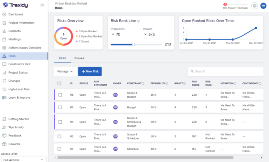This screenshot has width=269, height=162.
Task: Collapse sidebar with hamburger menu icon
Action: (42, 5)
